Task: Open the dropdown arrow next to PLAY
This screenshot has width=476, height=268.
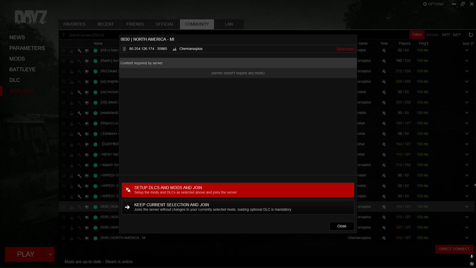Action: [50, 254]
